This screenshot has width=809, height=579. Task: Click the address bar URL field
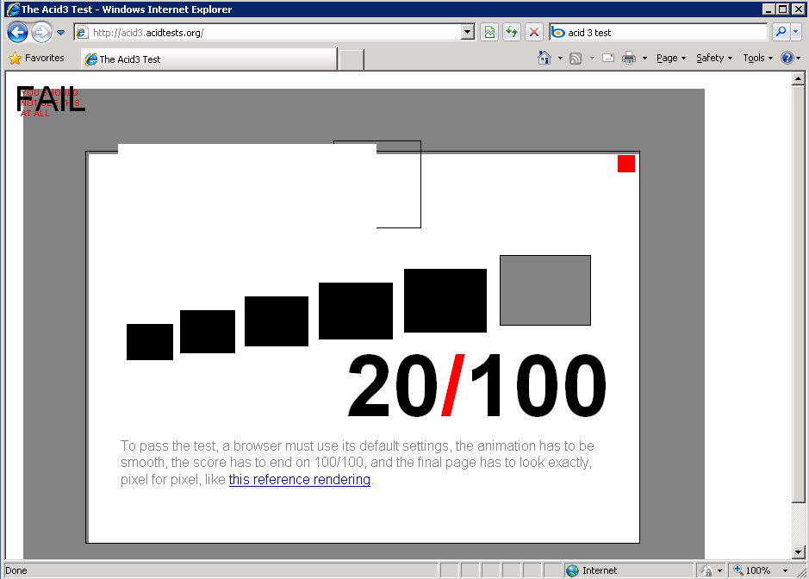(x=268, y=33)
